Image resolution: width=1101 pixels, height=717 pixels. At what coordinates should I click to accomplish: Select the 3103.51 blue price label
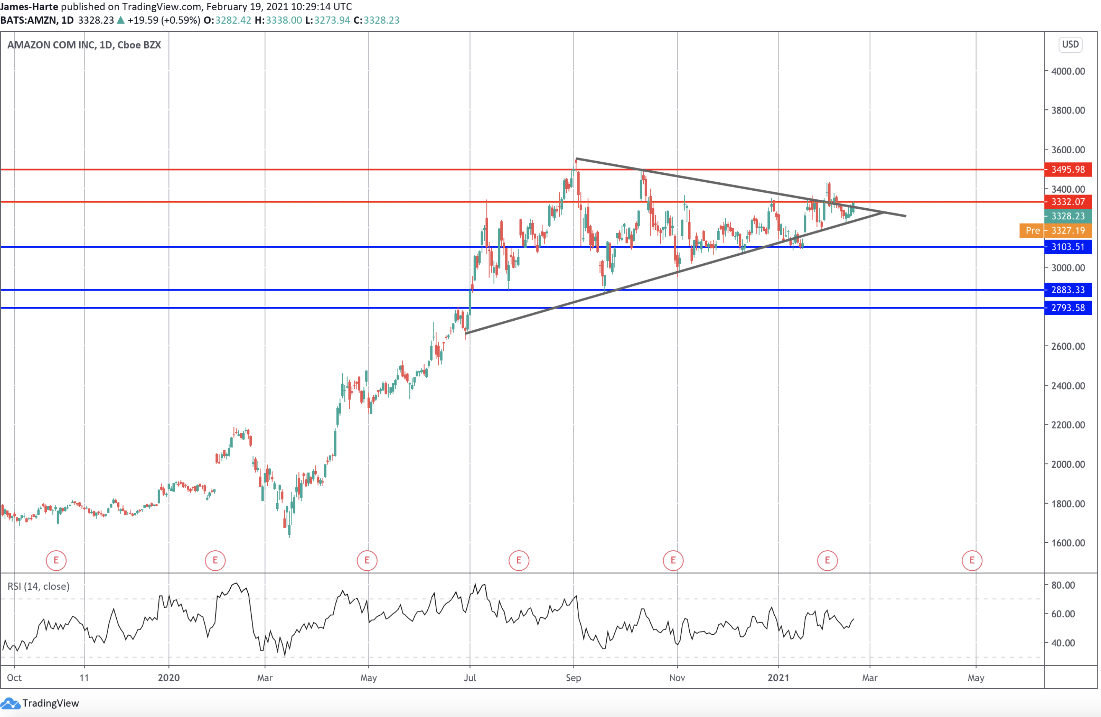coord(1068,247)
